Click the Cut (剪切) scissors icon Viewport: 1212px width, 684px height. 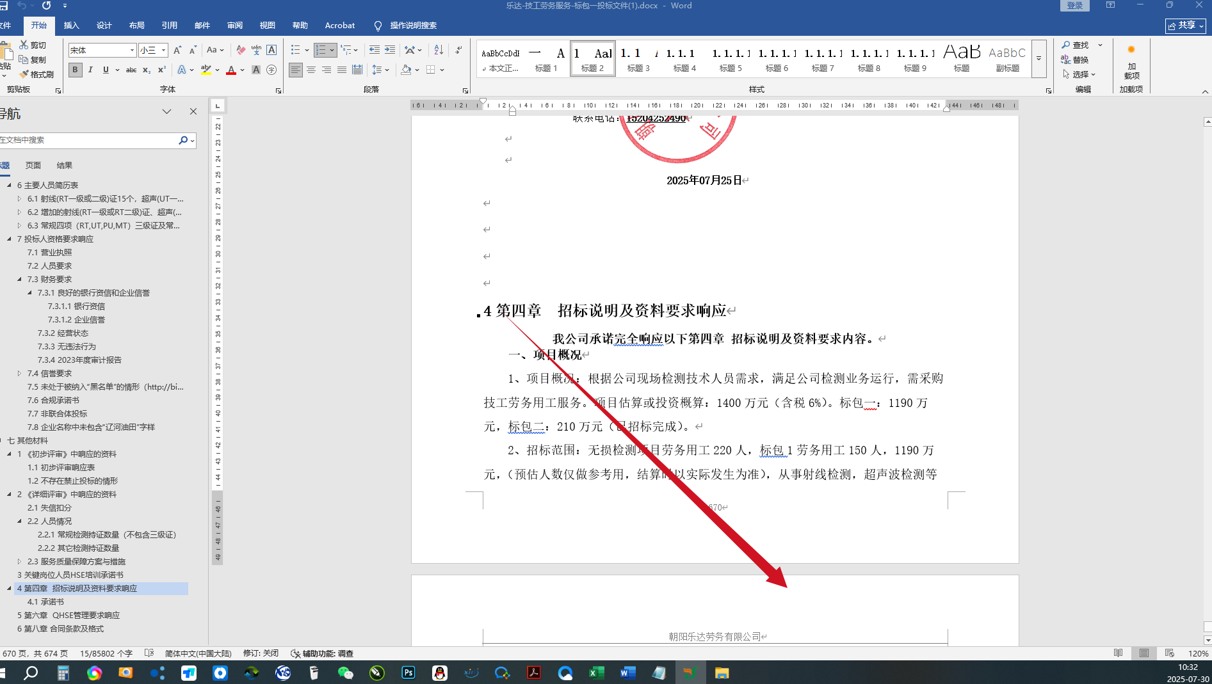point(24,45)
